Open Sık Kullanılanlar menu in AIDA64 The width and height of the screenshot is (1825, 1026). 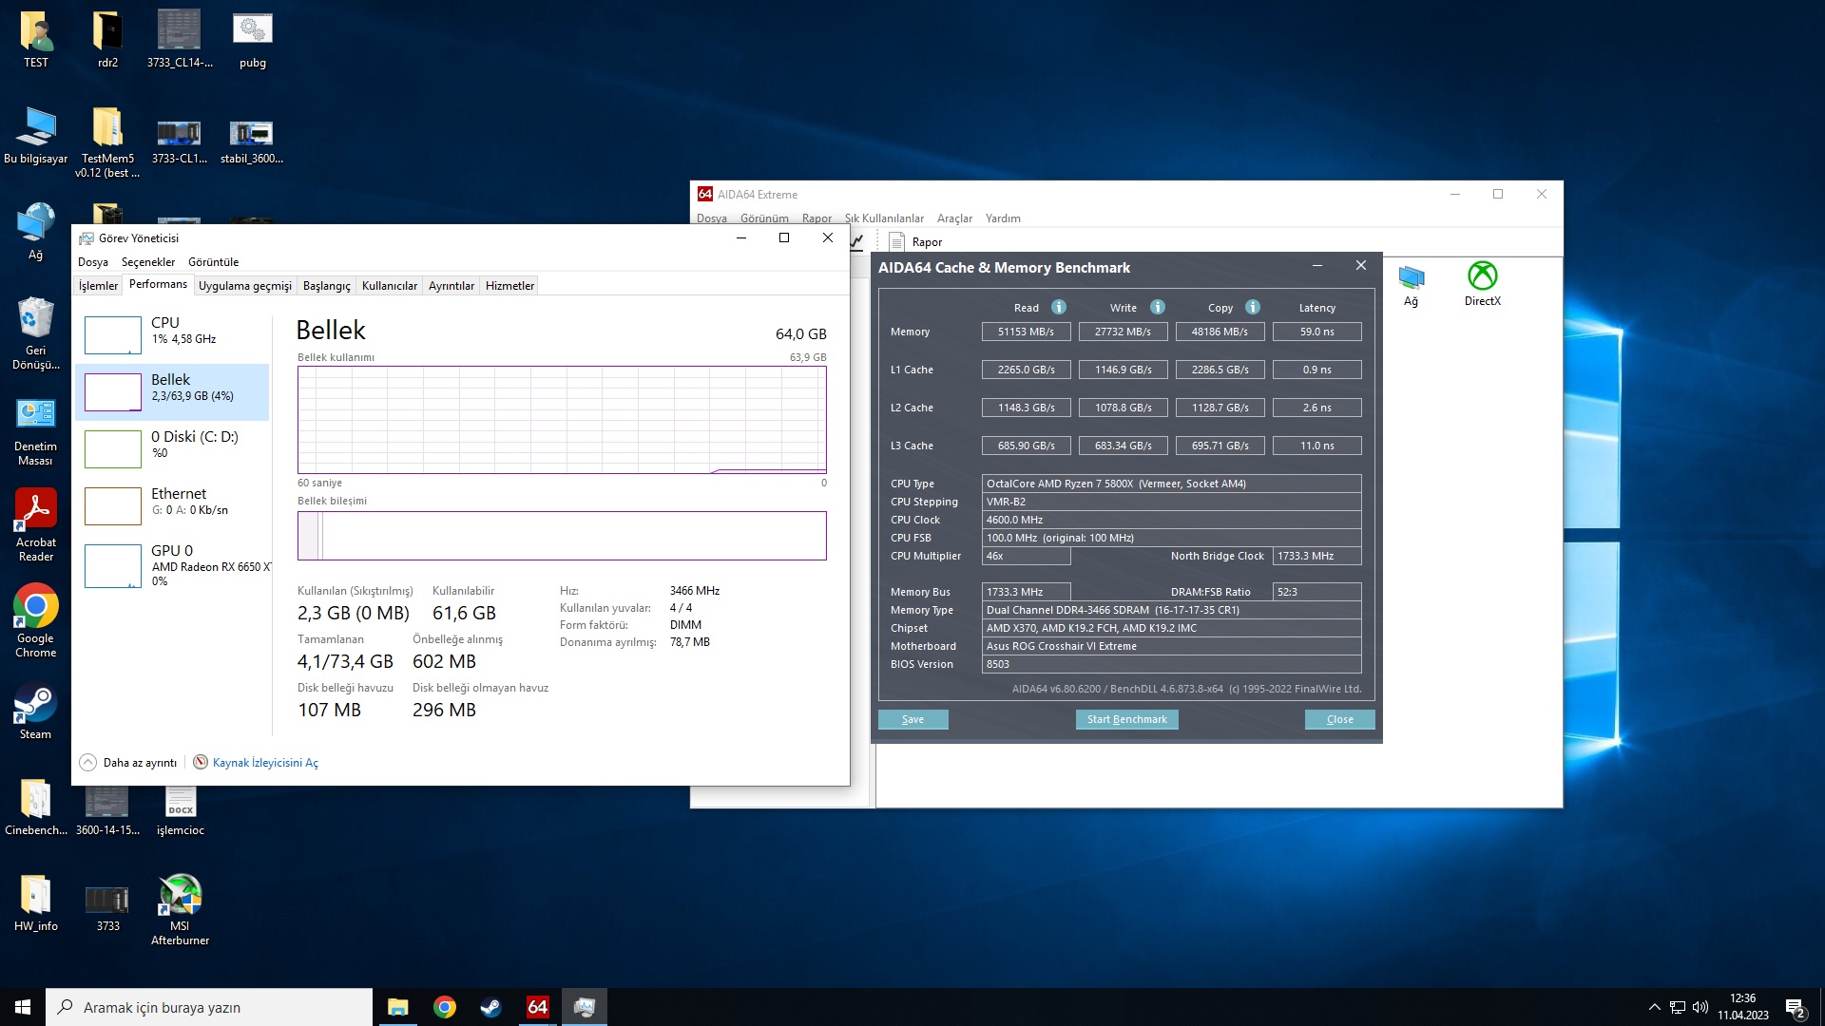click(x=884, y=218)
